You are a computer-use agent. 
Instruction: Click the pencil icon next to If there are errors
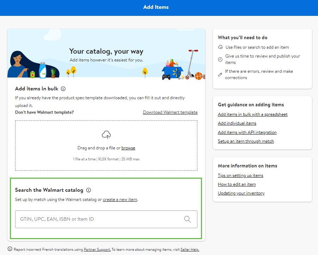pyautogui.click(x=220, y=75)
